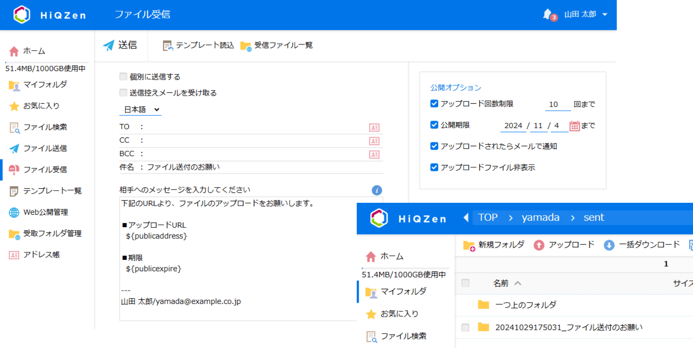Image resolution: width=693 pixels, height=348 pixels.
Task: Toggle the select-all checkbox in file list header
Action: [x=465, y=283]
